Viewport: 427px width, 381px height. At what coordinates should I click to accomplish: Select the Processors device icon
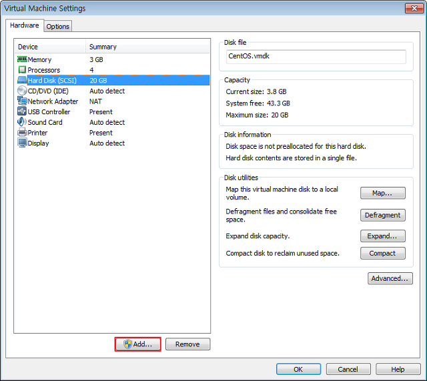click(x=22, y=69)
